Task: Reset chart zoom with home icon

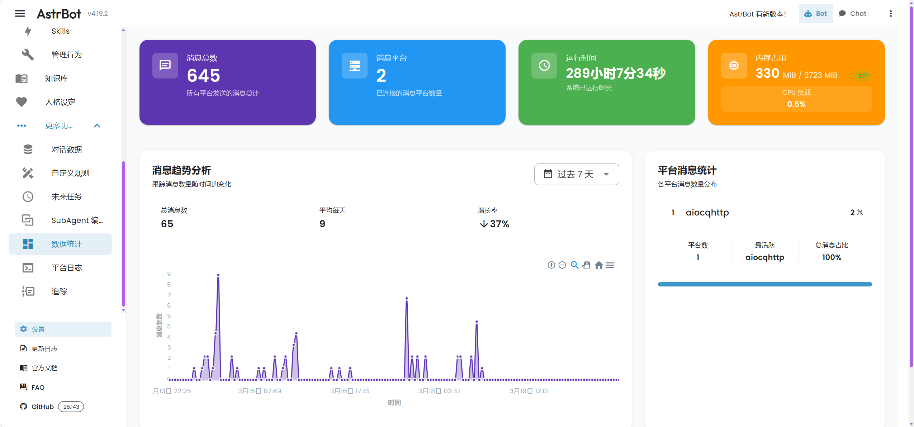Action: (x=598, y=265)
